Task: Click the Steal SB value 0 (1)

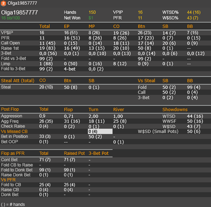Action: coord(94,87)
